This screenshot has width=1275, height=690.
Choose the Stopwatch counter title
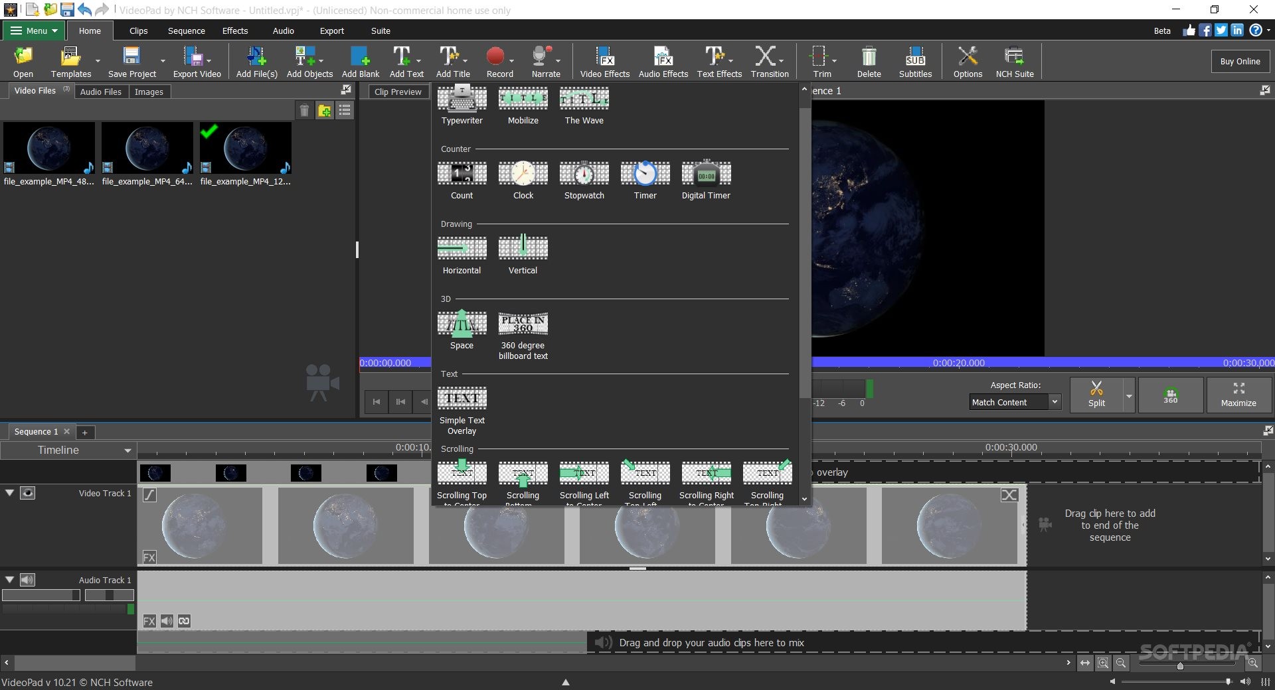(584, 174)
